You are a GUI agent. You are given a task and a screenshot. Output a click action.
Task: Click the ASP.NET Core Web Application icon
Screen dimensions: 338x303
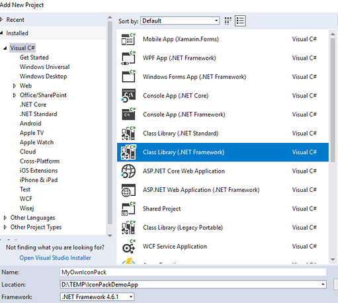click(x=128, y=171)
